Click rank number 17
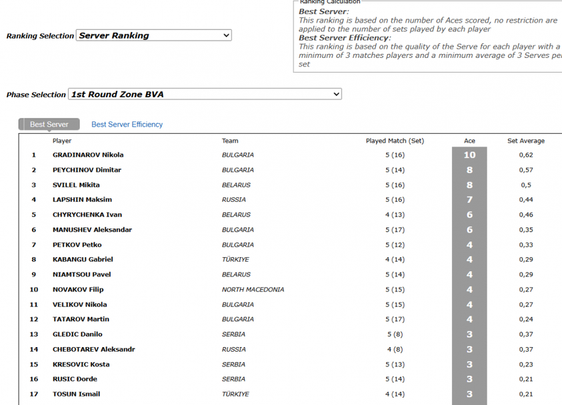562x405 pixels. pyautogui.click(x=34, y=394)
